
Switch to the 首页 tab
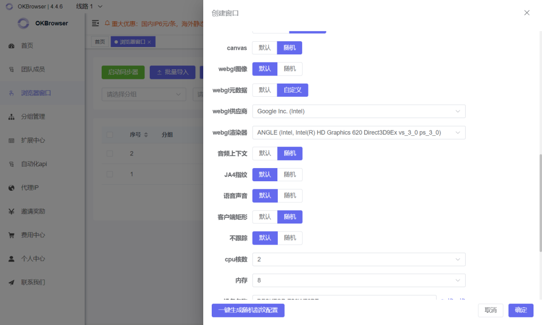pyautogui.click(x=98, y=40)
